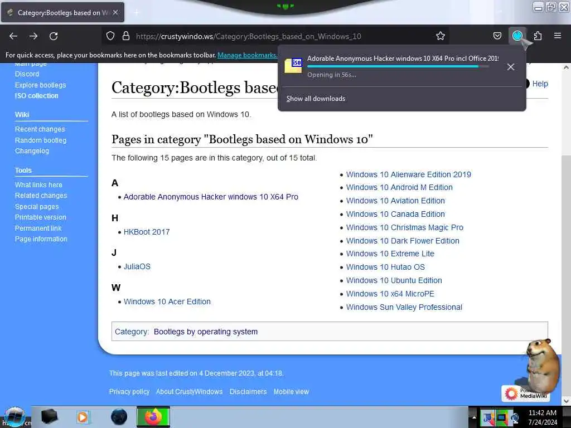
Task: Reload the current page
Action: click(x=54, y=36)
